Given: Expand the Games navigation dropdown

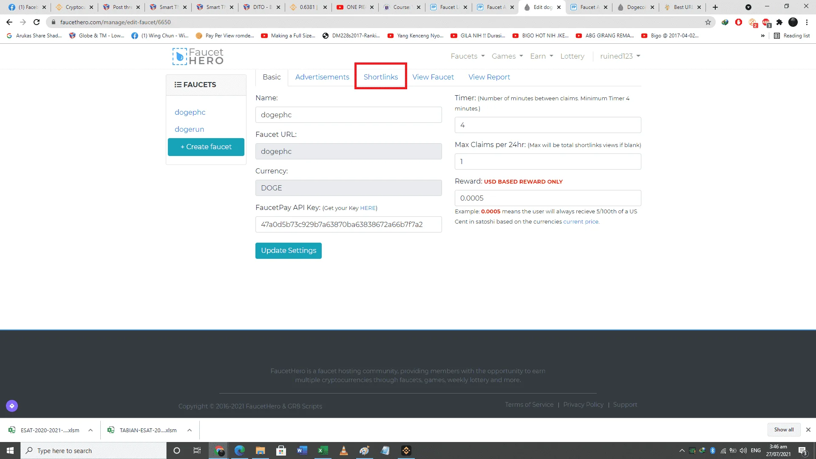Looking at the screenshot, I should click(x=507, y=56).
